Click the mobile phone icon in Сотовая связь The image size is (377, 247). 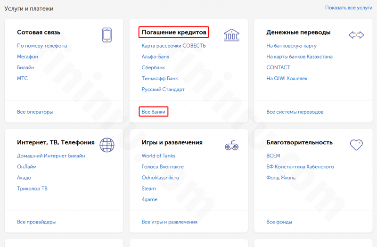(x=107, y=35)
